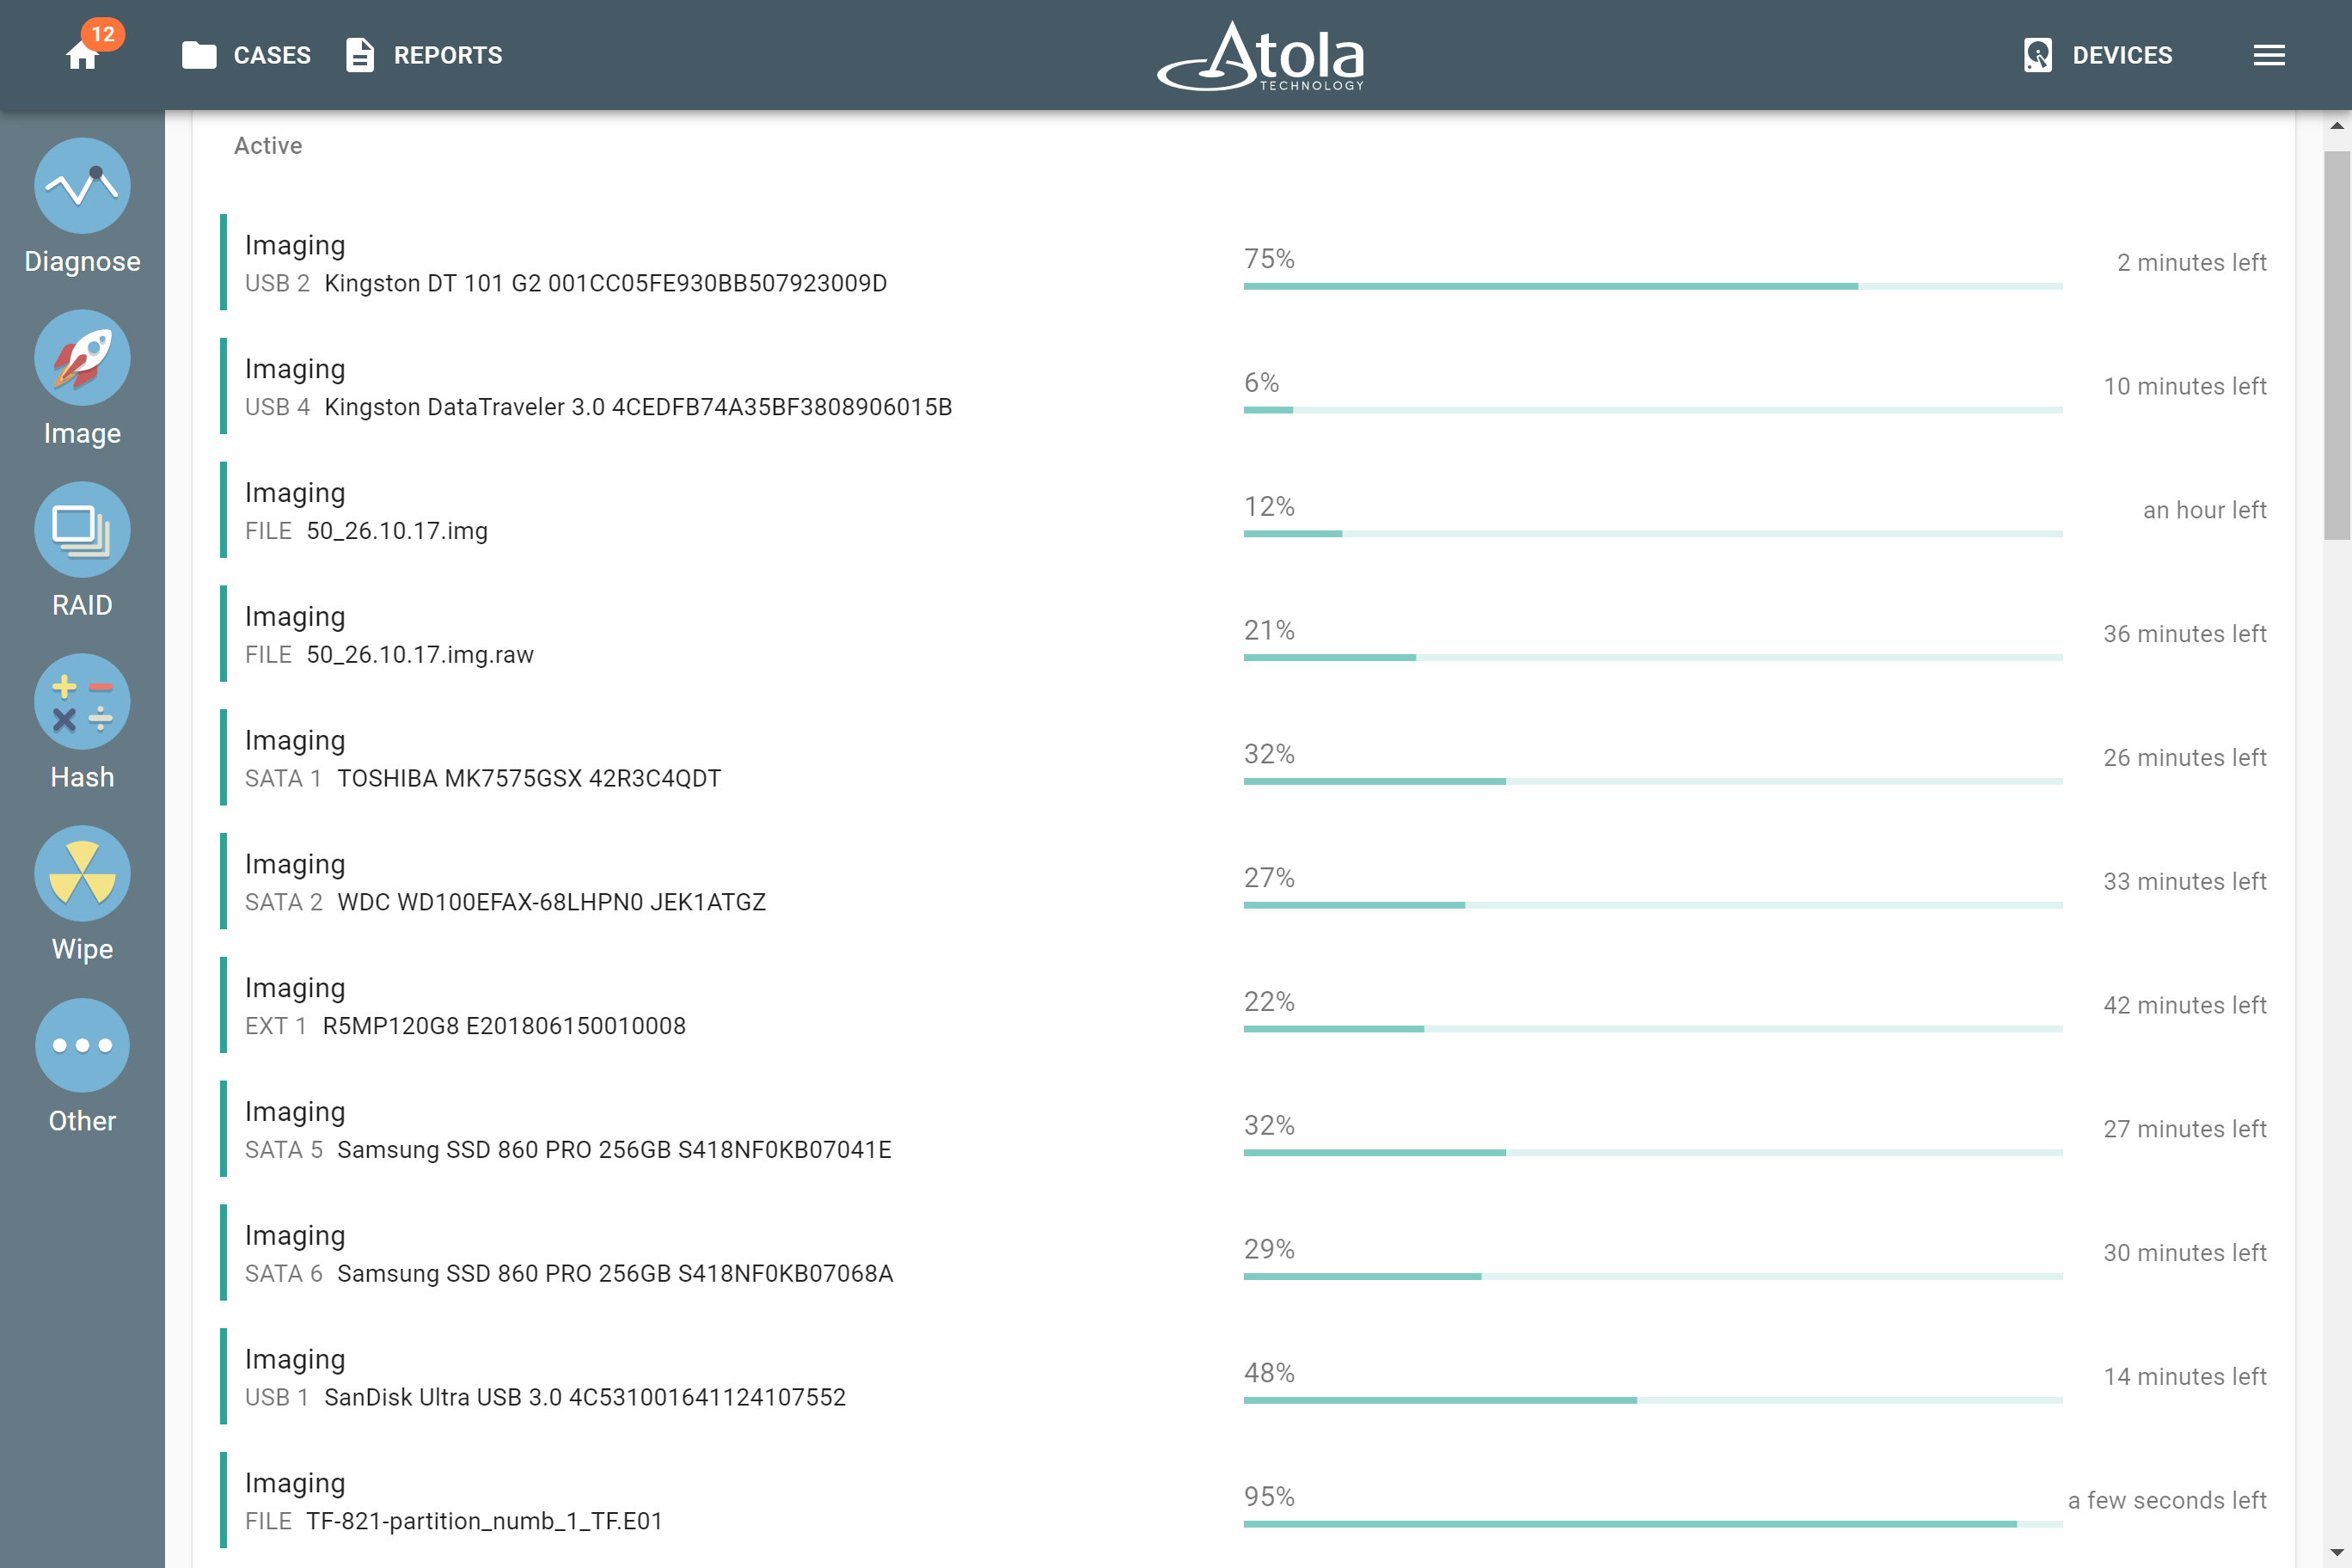Open Imaging task for USB 4 Kingston DataTraveler
The image size is (2352, 1568).
[1244, 386]
